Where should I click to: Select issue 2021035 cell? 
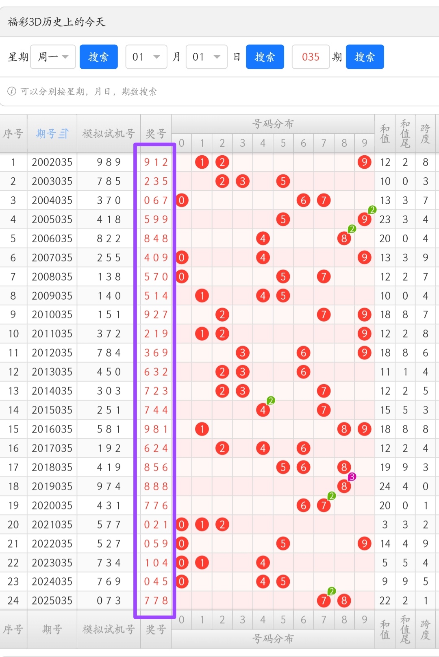point(52,525)
